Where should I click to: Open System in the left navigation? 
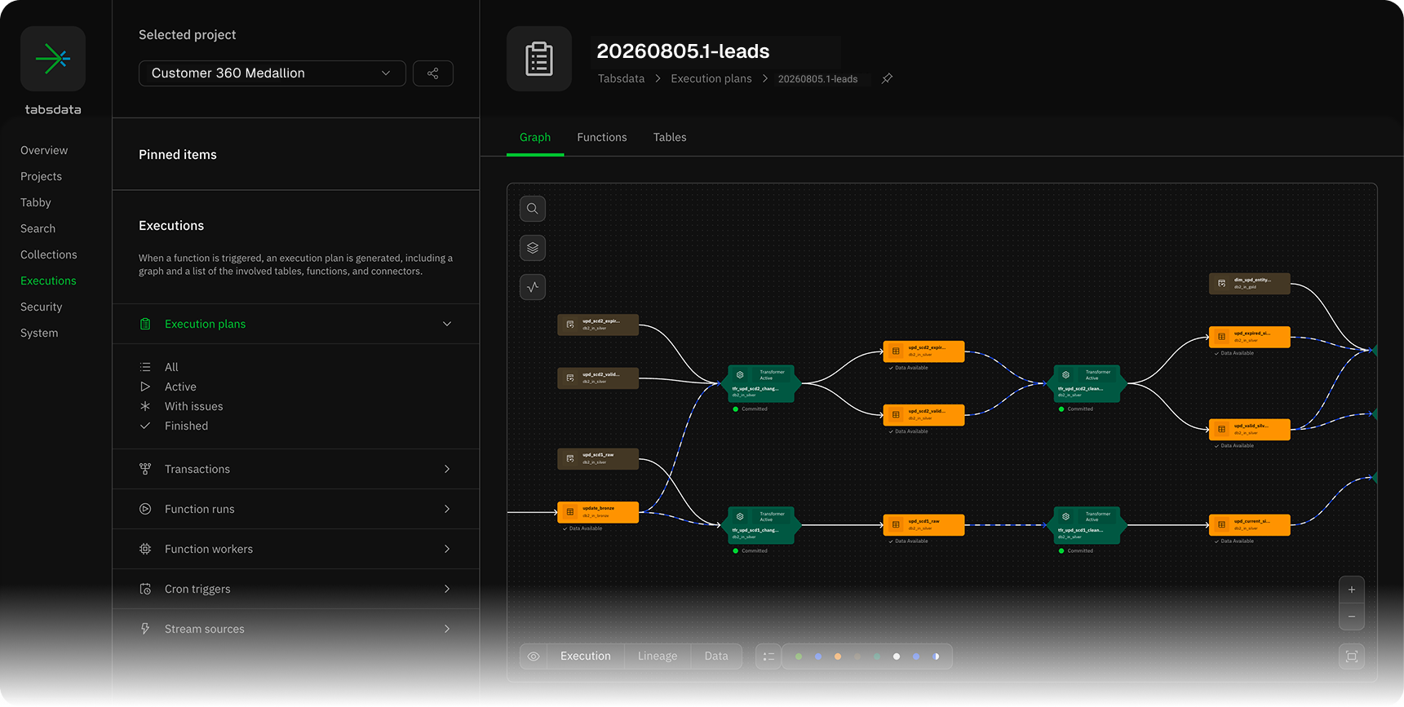(39, 333)
